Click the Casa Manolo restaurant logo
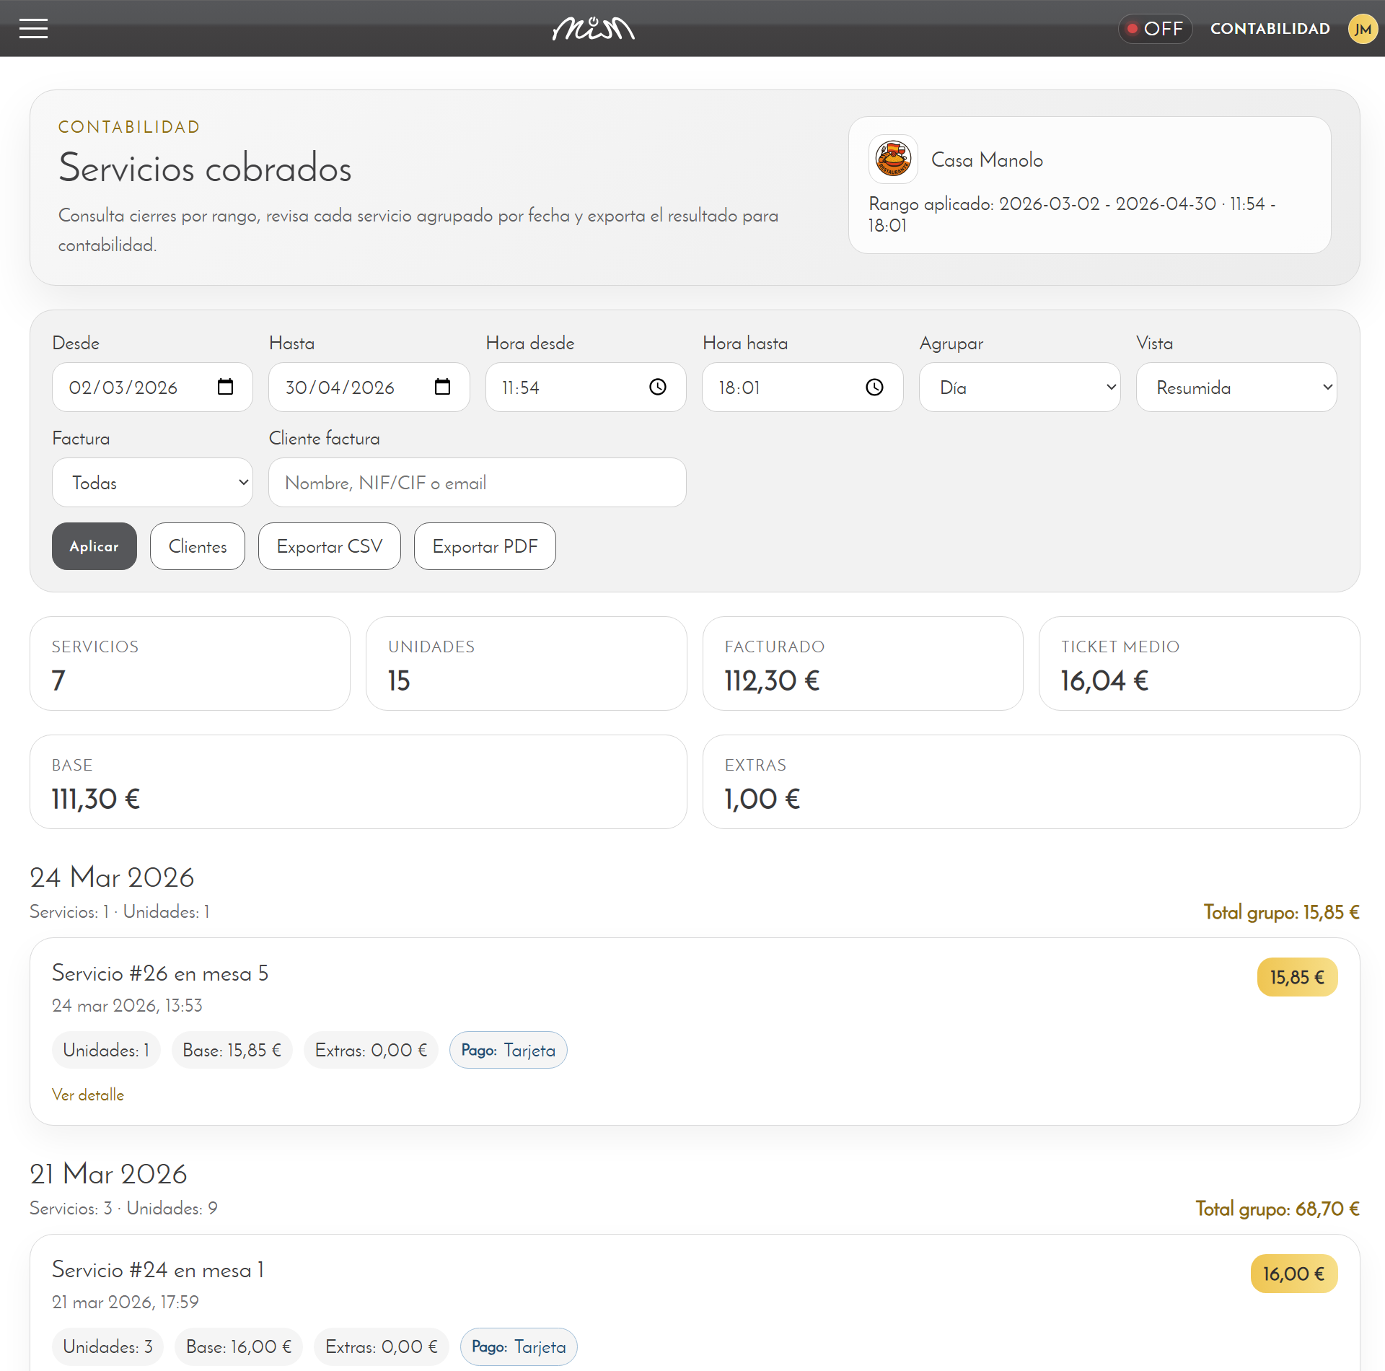 point(893,159)
